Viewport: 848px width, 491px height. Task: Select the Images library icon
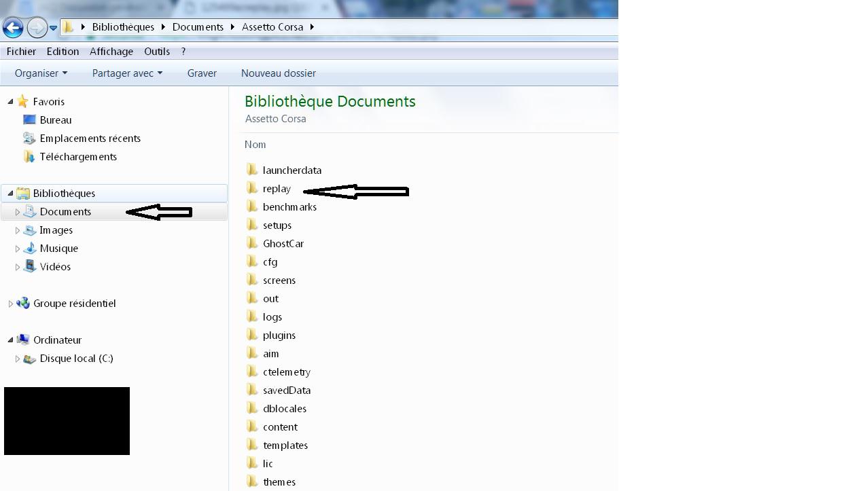pos(30,230)
